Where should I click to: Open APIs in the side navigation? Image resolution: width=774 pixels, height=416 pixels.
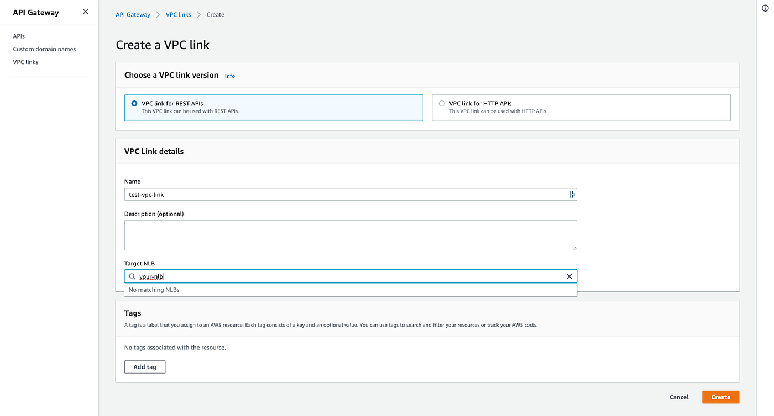pos(19,36)
